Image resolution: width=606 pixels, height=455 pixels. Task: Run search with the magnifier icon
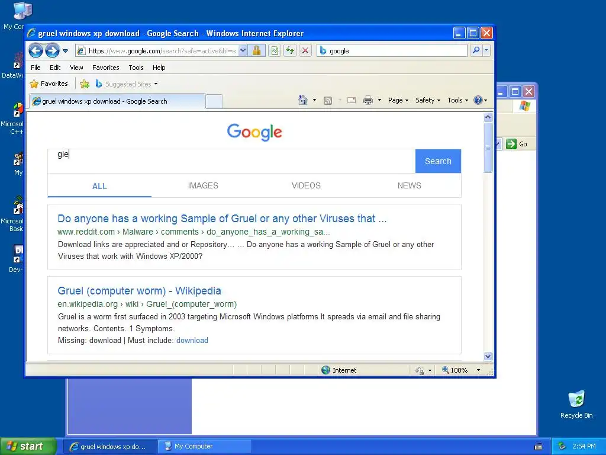(476, 50)
